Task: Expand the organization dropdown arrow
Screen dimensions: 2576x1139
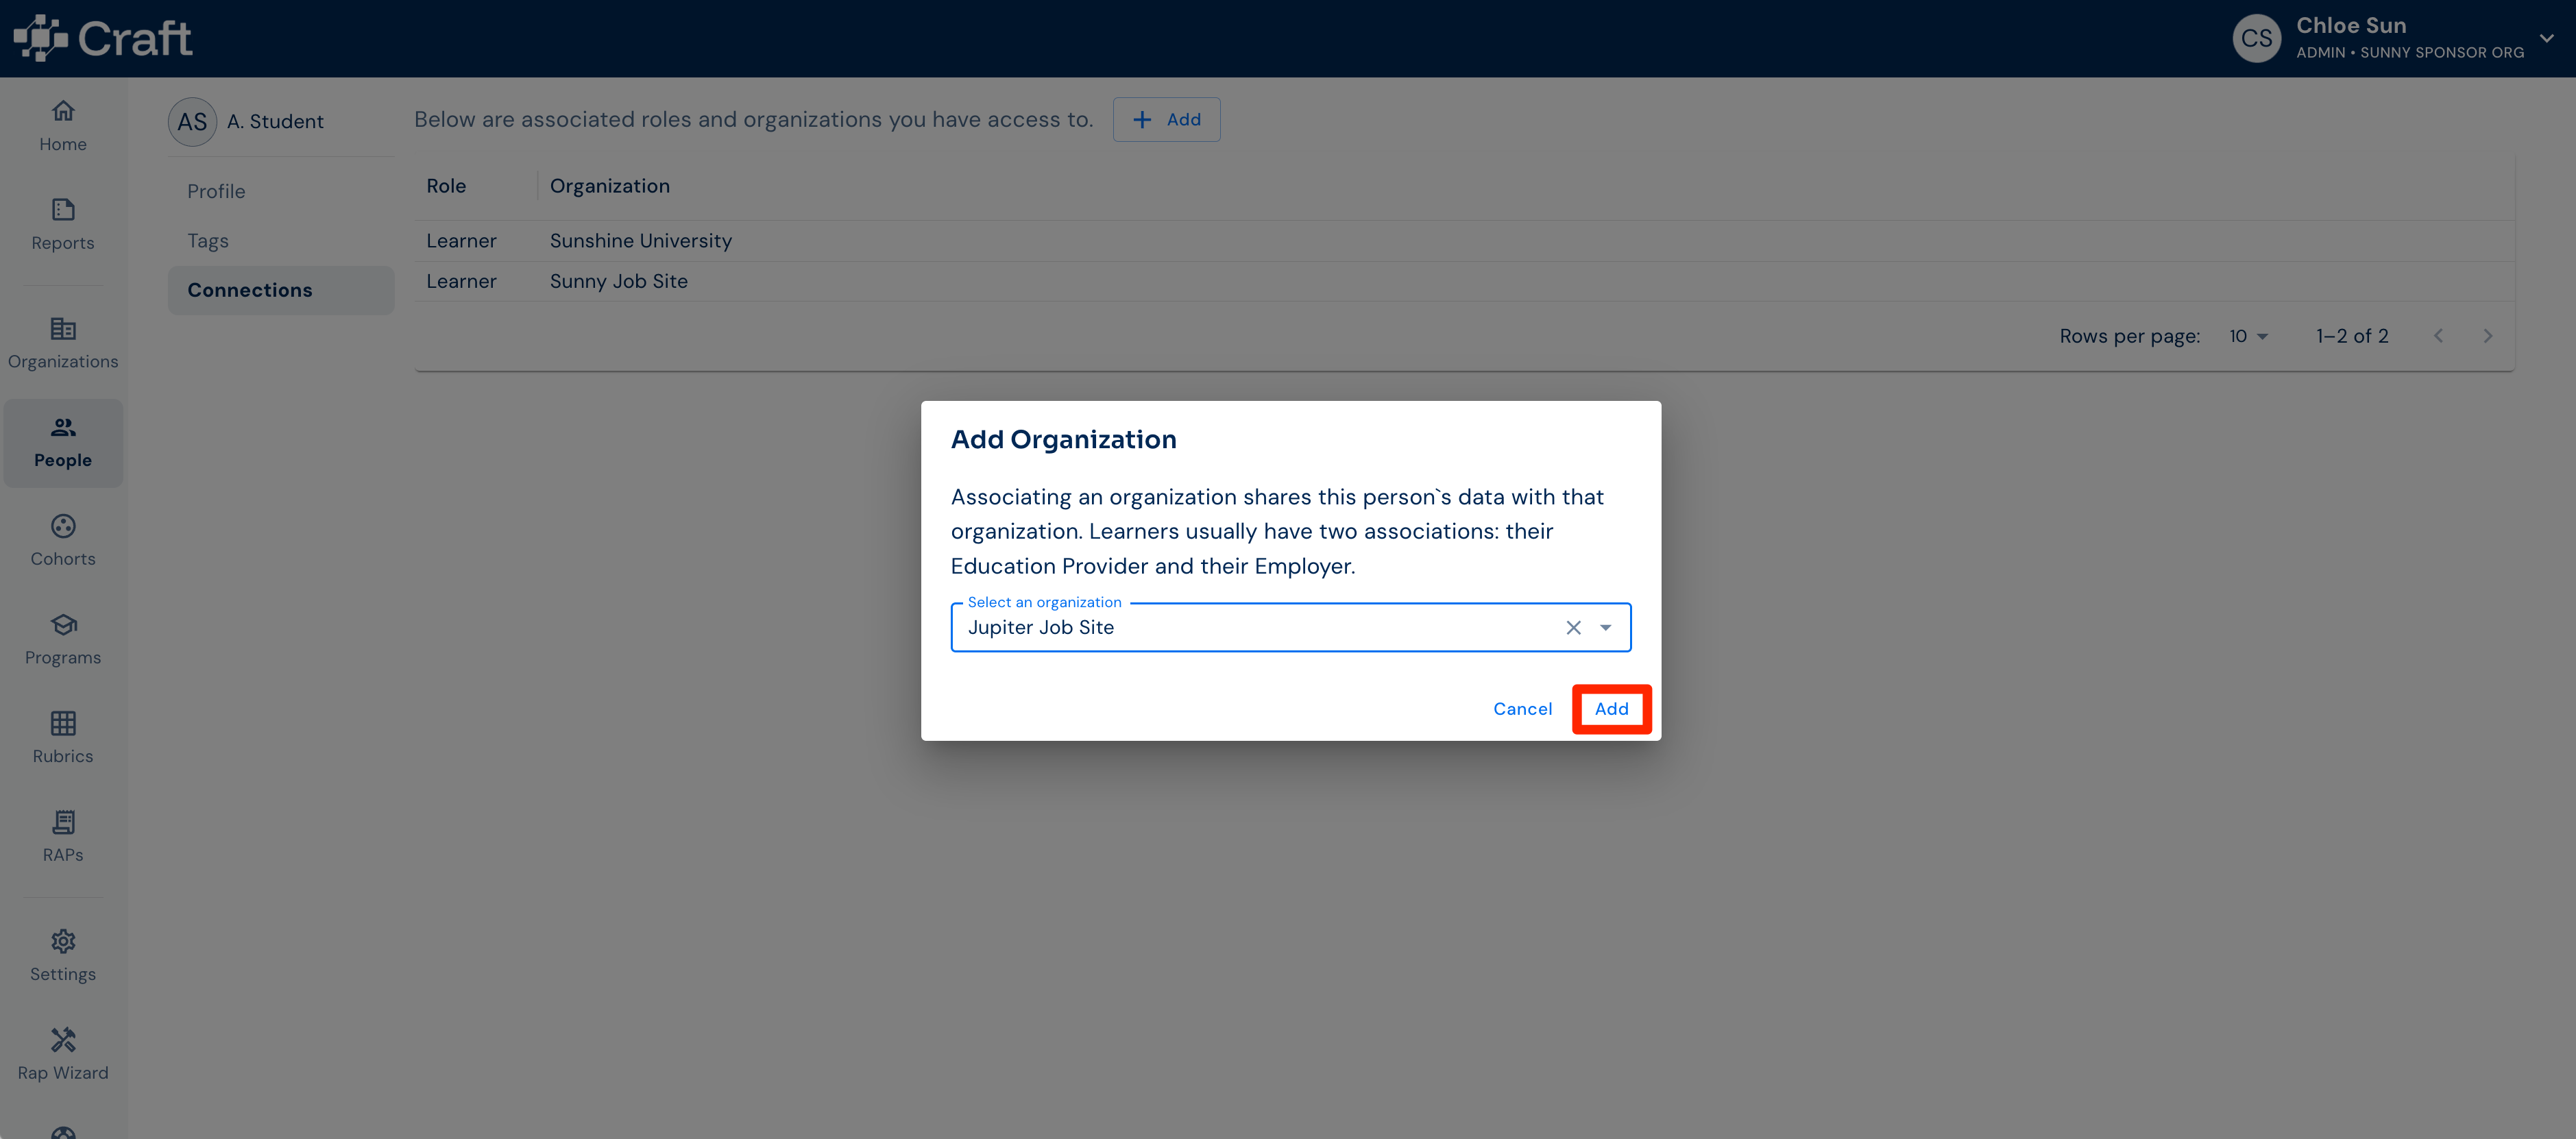Action: point(1606,627)
